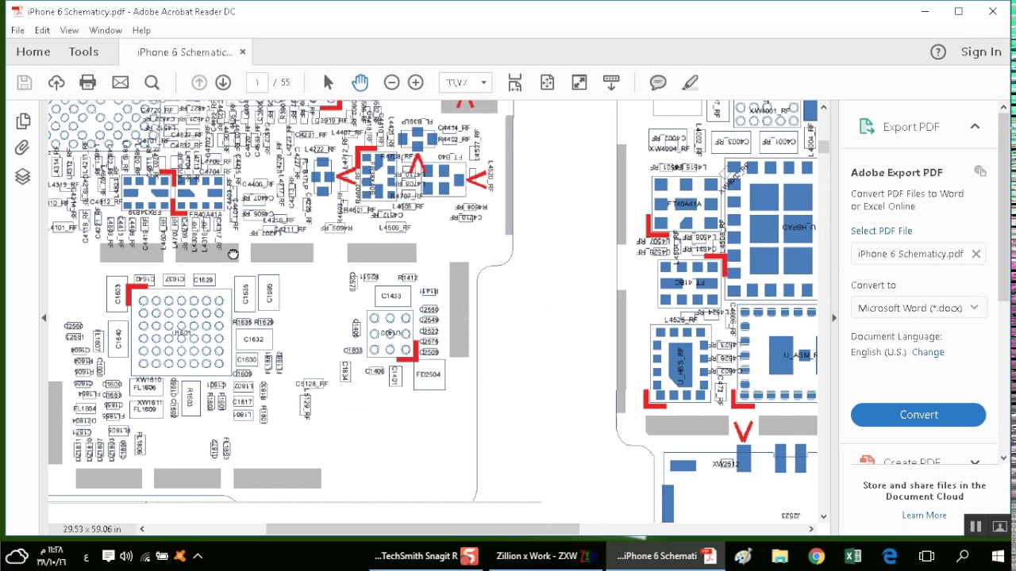This screenshot has width=1016, height=571.
Task: Open the attachments paperclip panel
Action: (x=22, y=148)
